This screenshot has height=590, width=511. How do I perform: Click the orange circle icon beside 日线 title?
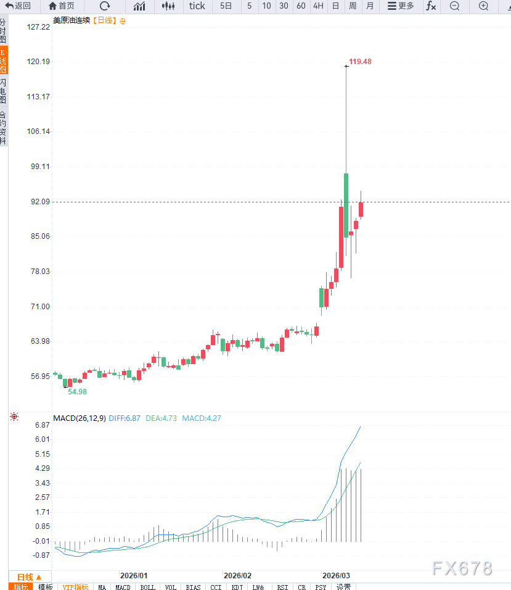(x=123, y=21)
